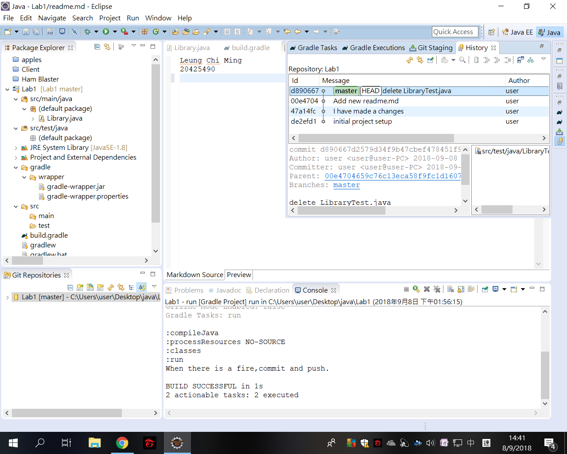Run the last launched application
The image size is (567, 454).
[x=106, y=31]
